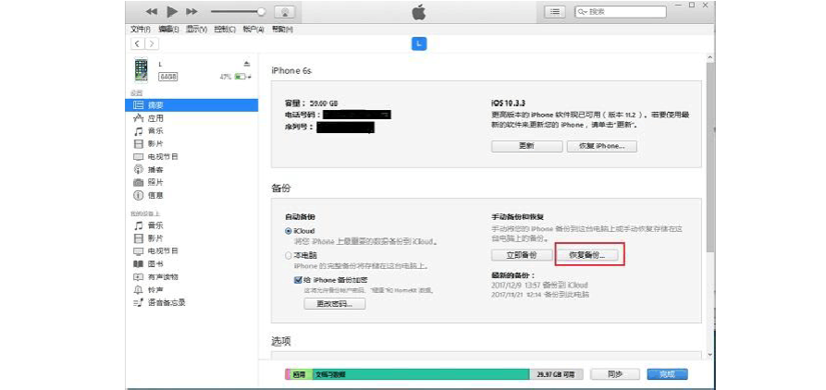The width and height of the screenshot is (826, 390).
Task: Go forward with the right chevron
Action: coord(151,43)
